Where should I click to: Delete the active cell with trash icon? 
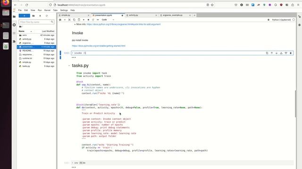pos(291,53)
